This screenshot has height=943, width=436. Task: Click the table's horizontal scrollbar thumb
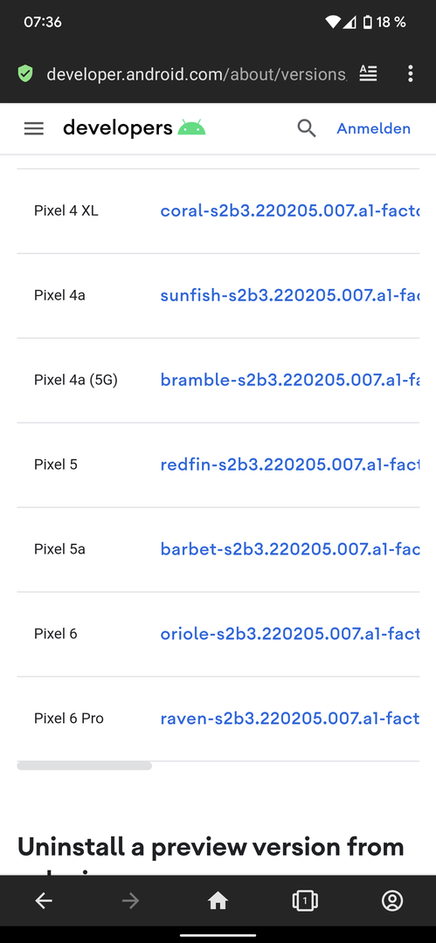click(x=84, y=766)
